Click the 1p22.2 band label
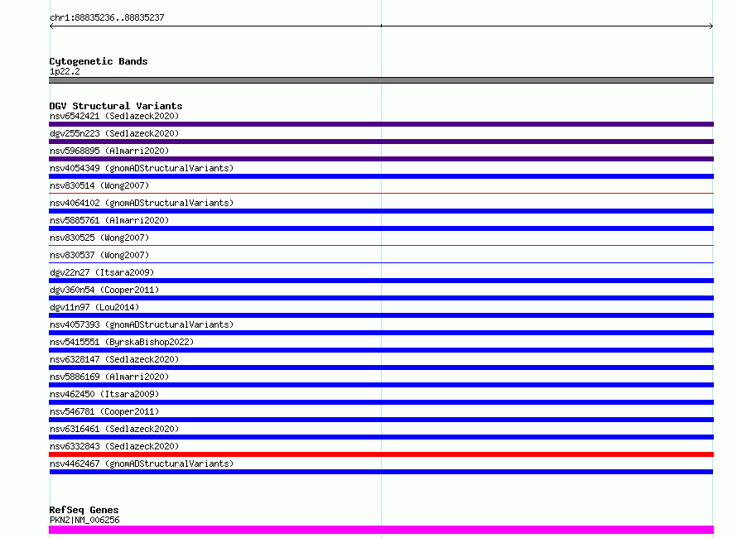The image size is (737, 538). pos(65,71)
